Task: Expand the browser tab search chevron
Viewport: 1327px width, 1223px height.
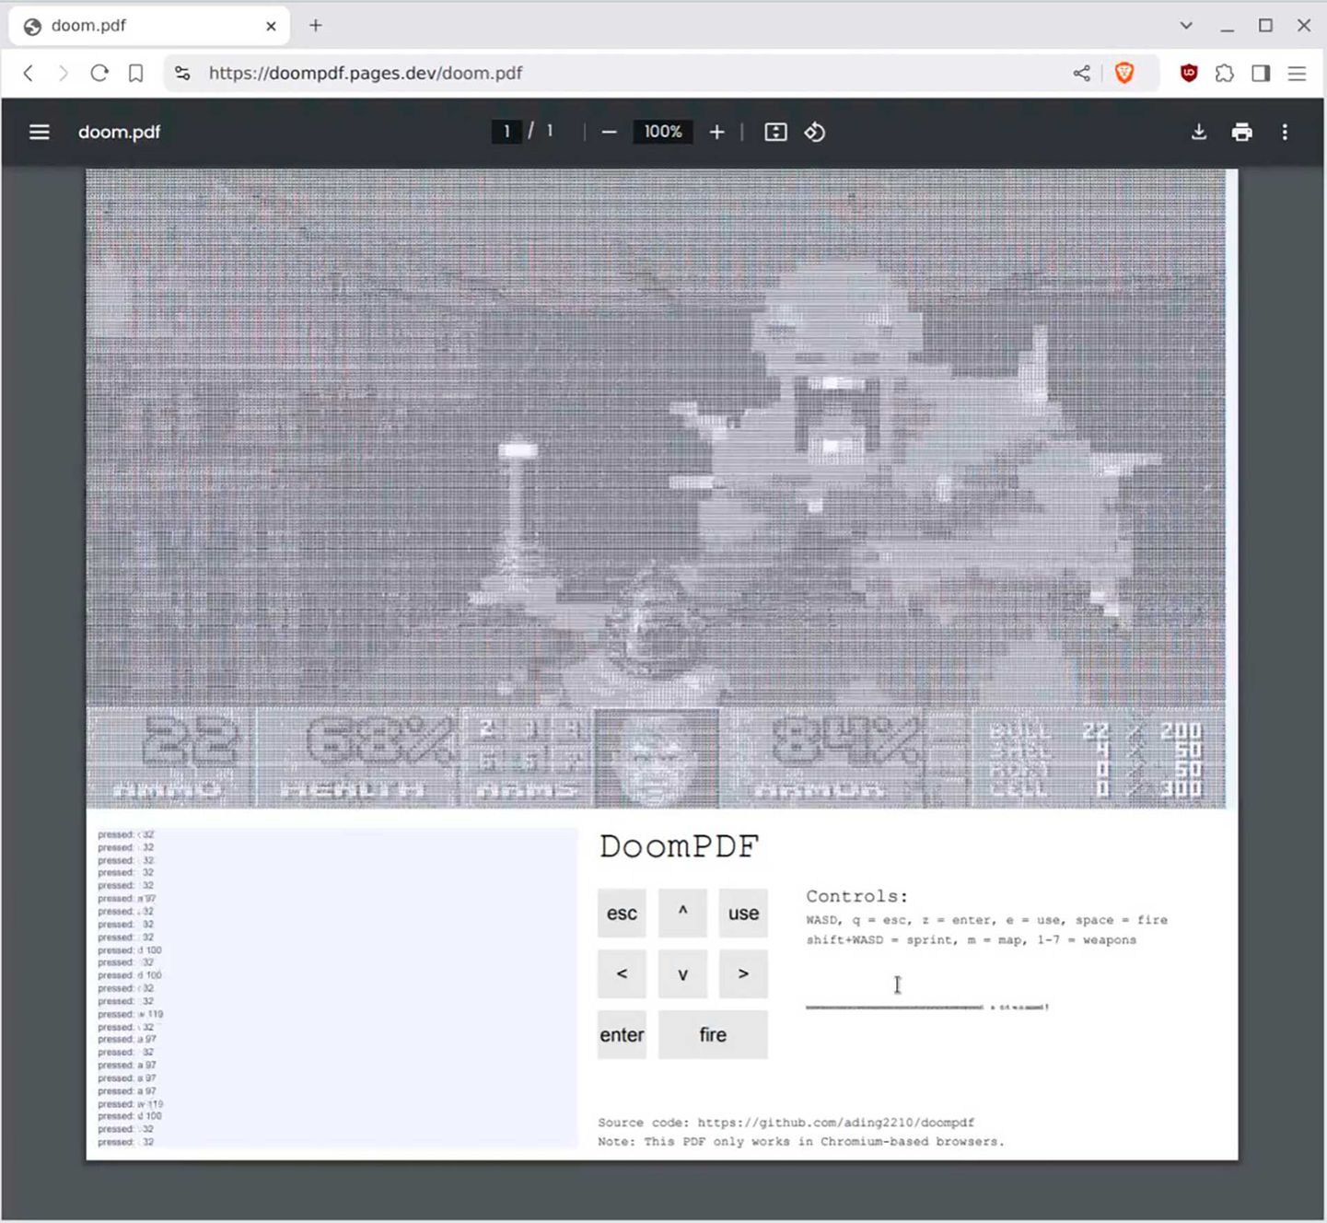Action: pos(1184,25)
